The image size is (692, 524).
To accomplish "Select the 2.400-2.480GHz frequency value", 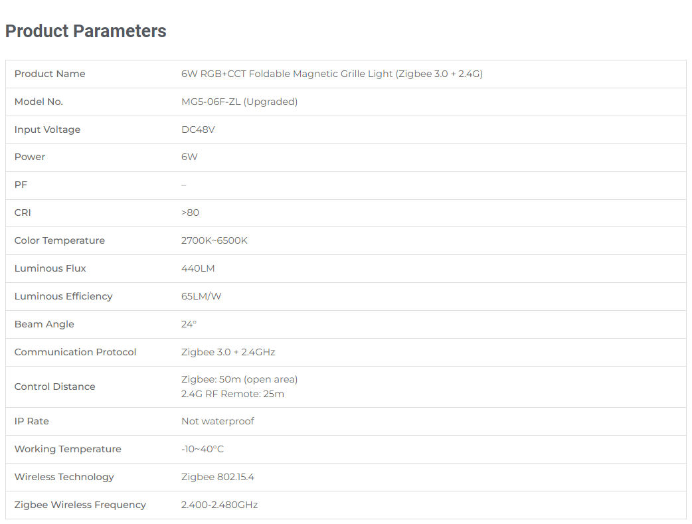I will [219, 505].
